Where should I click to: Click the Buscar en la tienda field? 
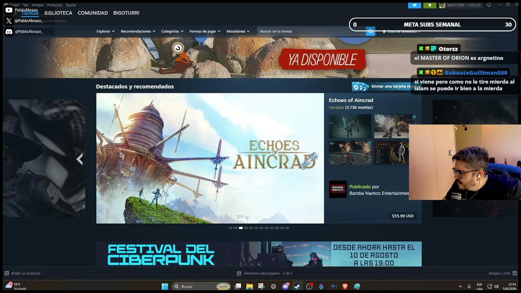[312, 31]
